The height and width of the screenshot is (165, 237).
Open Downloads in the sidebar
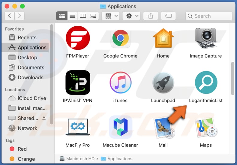25,77
